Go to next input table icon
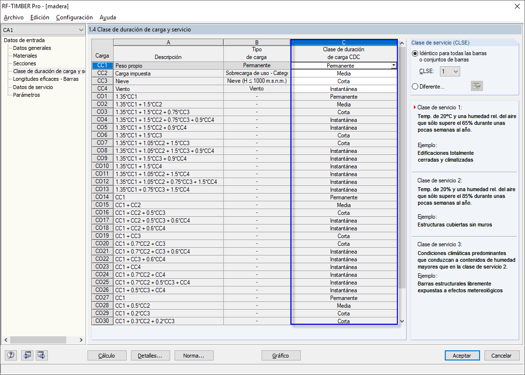Screen dimensions: 525x375 [42, 355]
